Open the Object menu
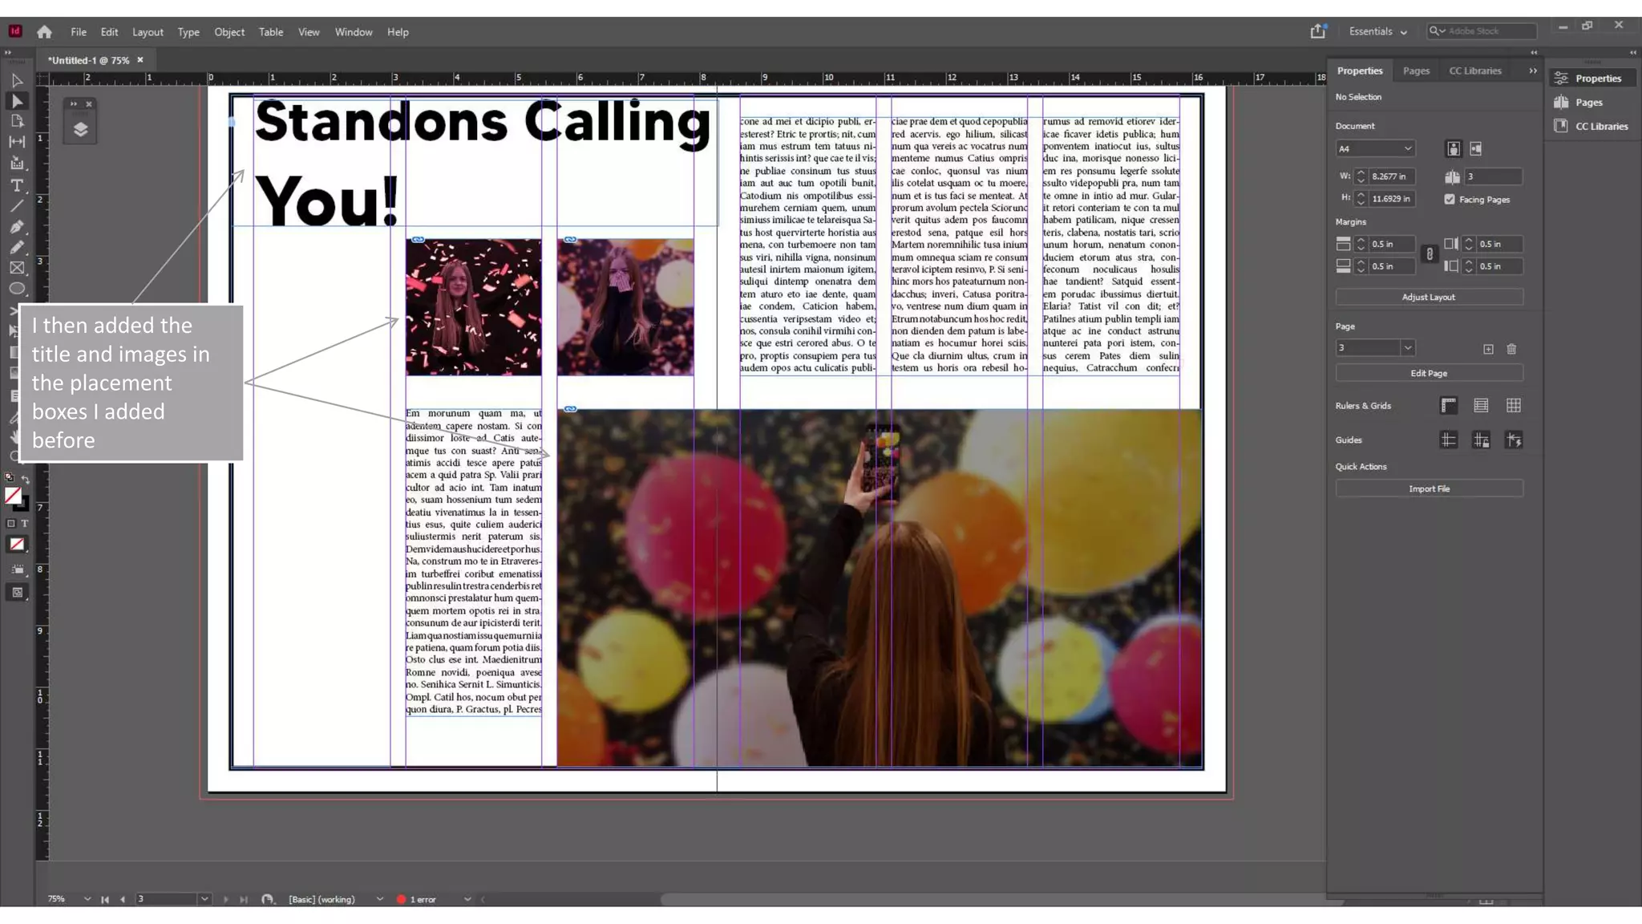 pos(229,32)
